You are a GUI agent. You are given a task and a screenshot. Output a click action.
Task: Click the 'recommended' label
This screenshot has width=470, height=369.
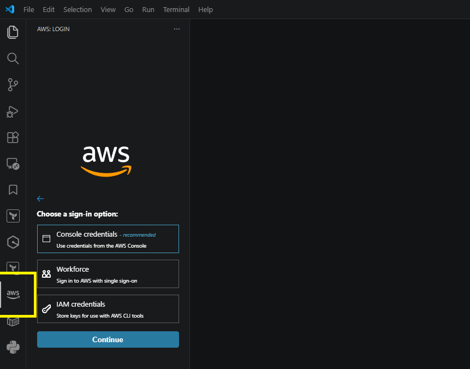(x=139, y=235)
